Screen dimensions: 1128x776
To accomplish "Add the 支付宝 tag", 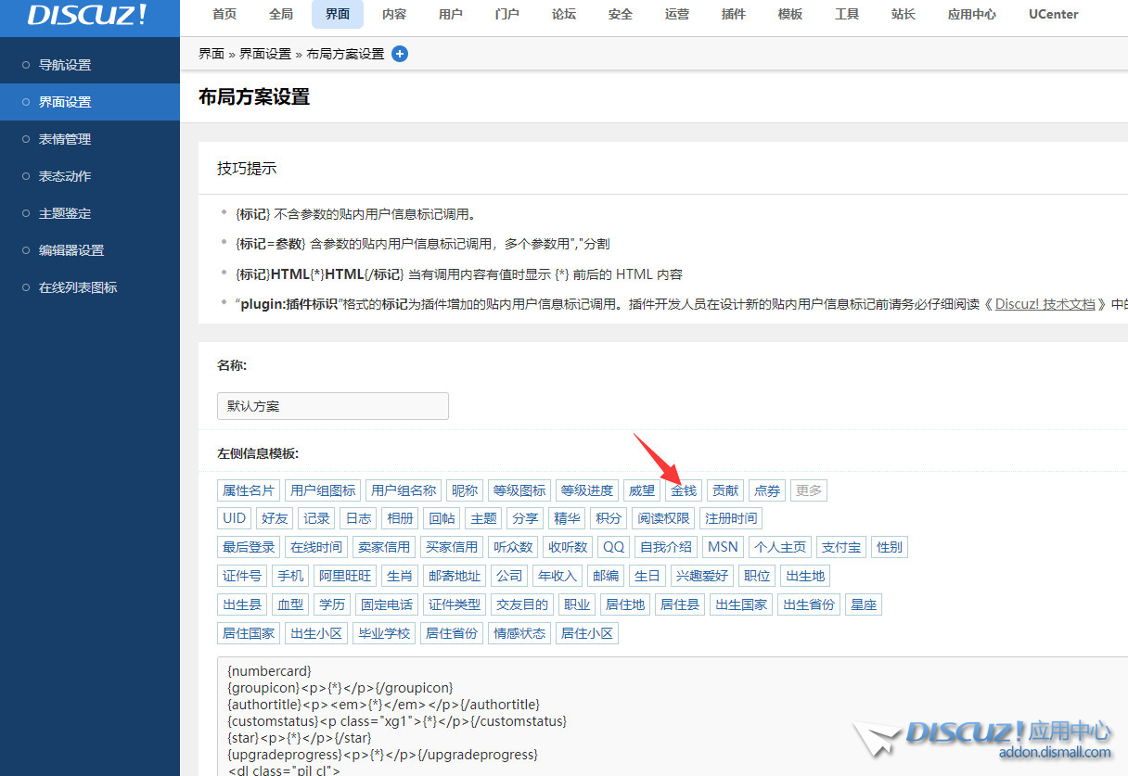I will tap(840, 547).
